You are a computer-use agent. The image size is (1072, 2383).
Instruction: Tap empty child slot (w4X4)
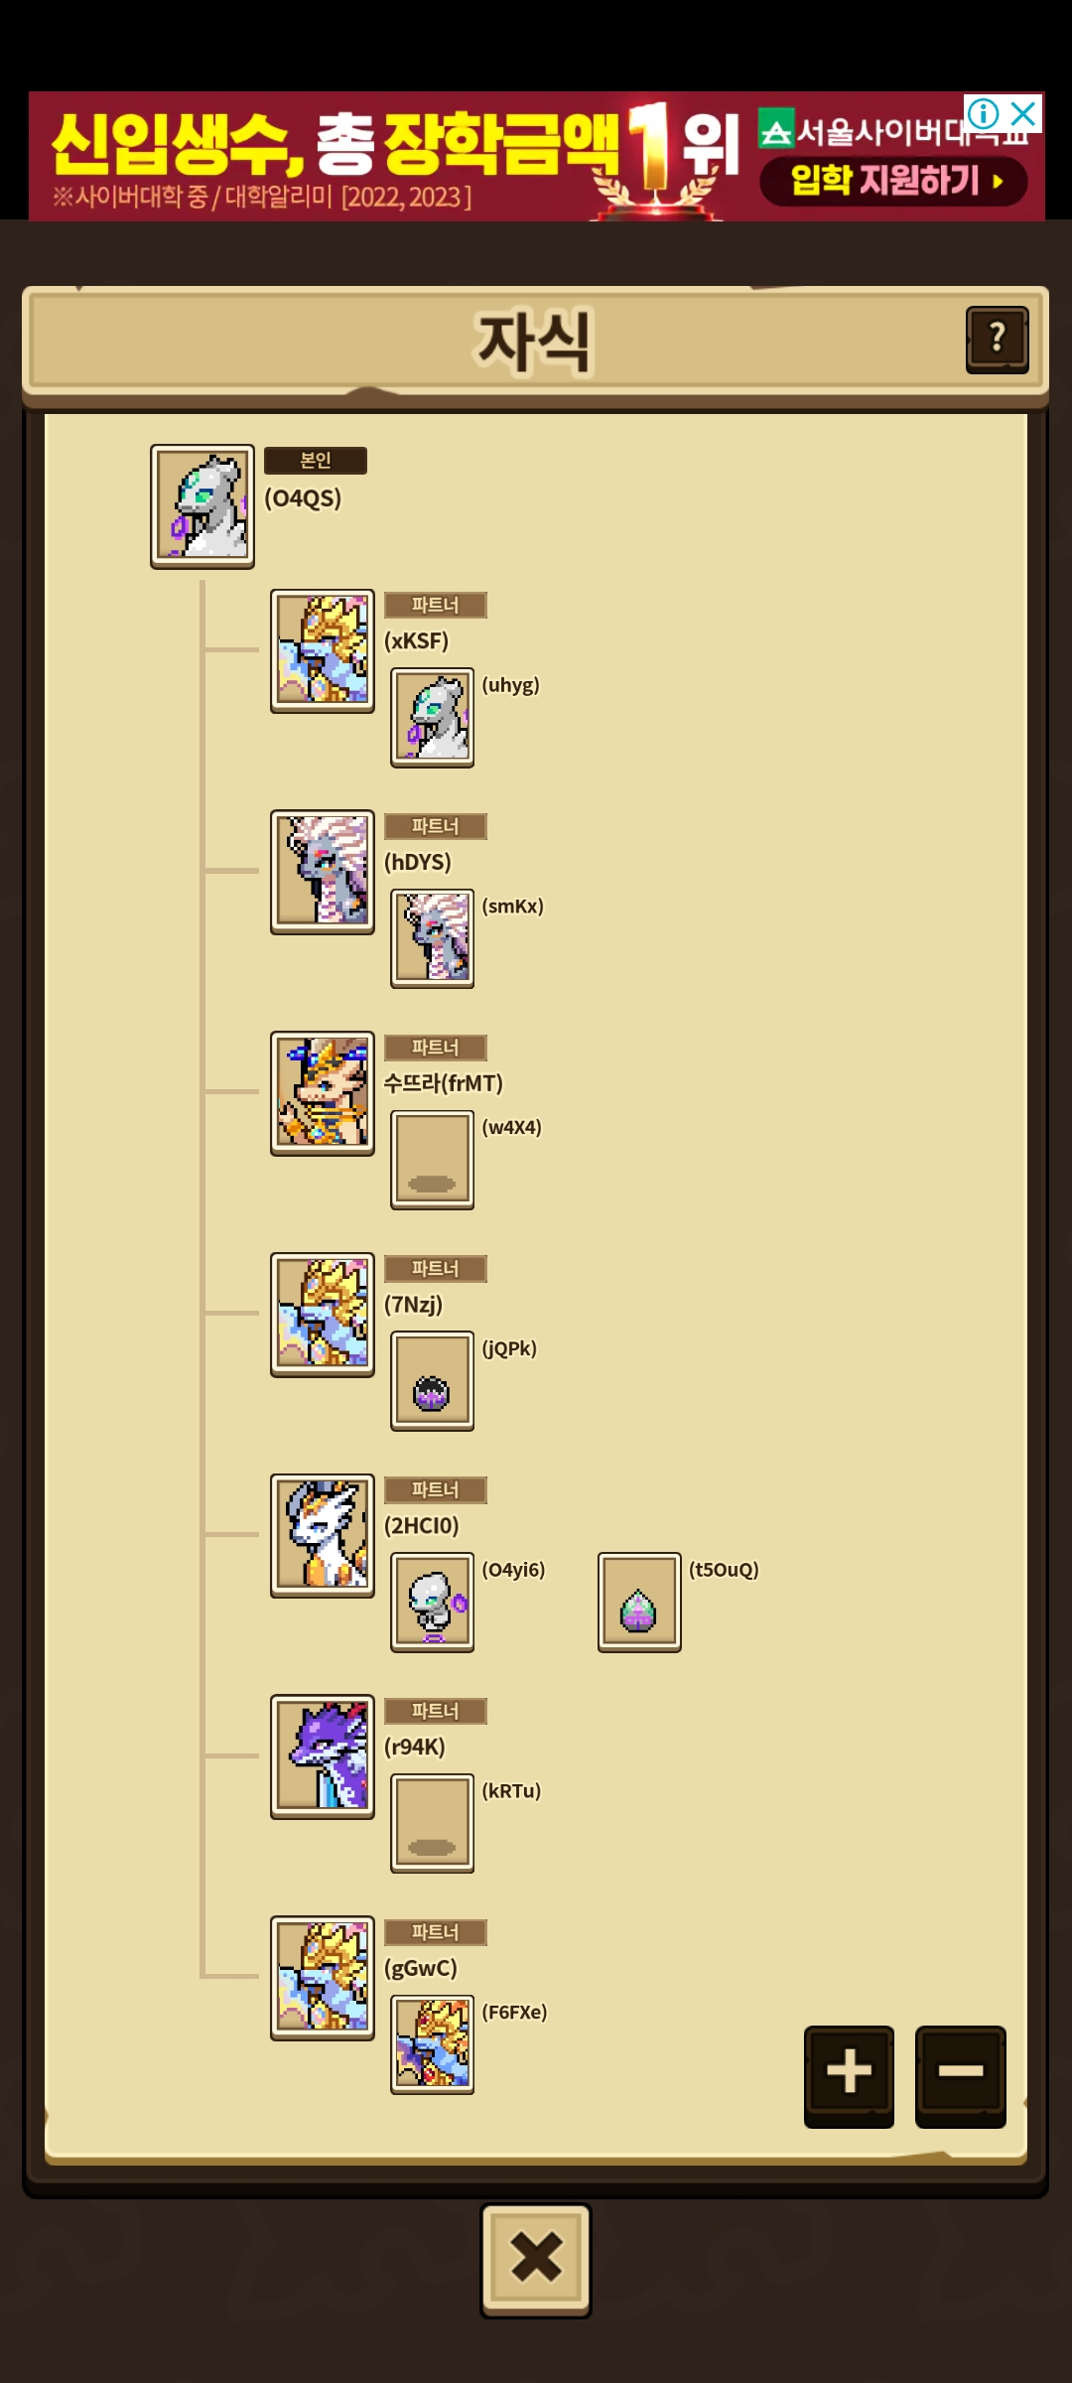[432, 1160]
